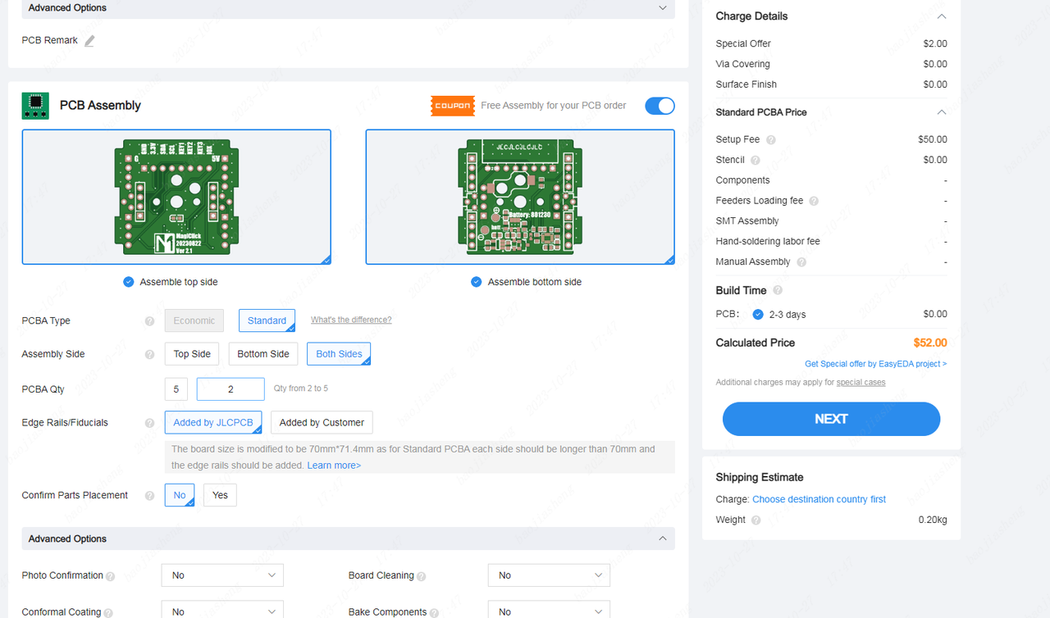Select the 2-3 days PCB build time
Viewport: 1050px width, 618px height.
[757, 314]
